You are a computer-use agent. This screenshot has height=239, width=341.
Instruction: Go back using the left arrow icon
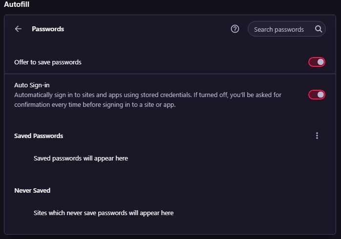(x=18, y=29)
